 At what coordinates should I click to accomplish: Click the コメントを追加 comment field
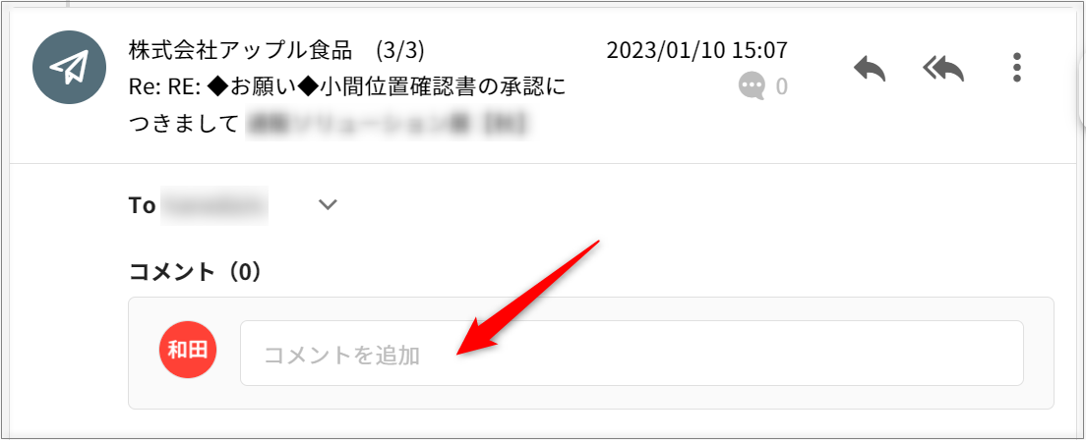(x=631, y=353)
